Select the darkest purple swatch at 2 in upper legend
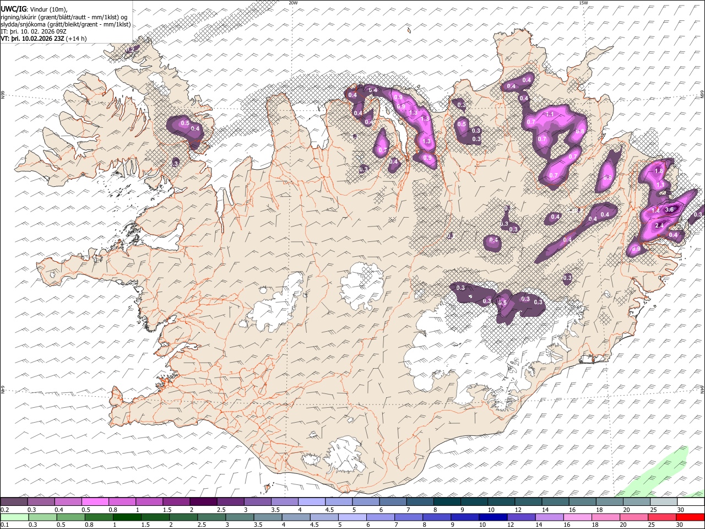Screen dimensions: 705x529 (203, 502)
